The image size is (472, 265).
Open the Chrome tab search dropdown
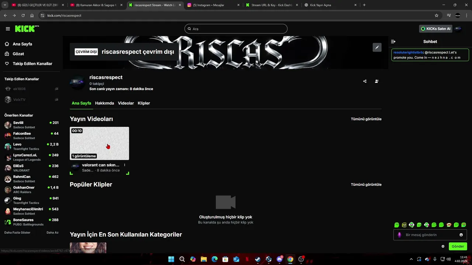coord(5,5)
